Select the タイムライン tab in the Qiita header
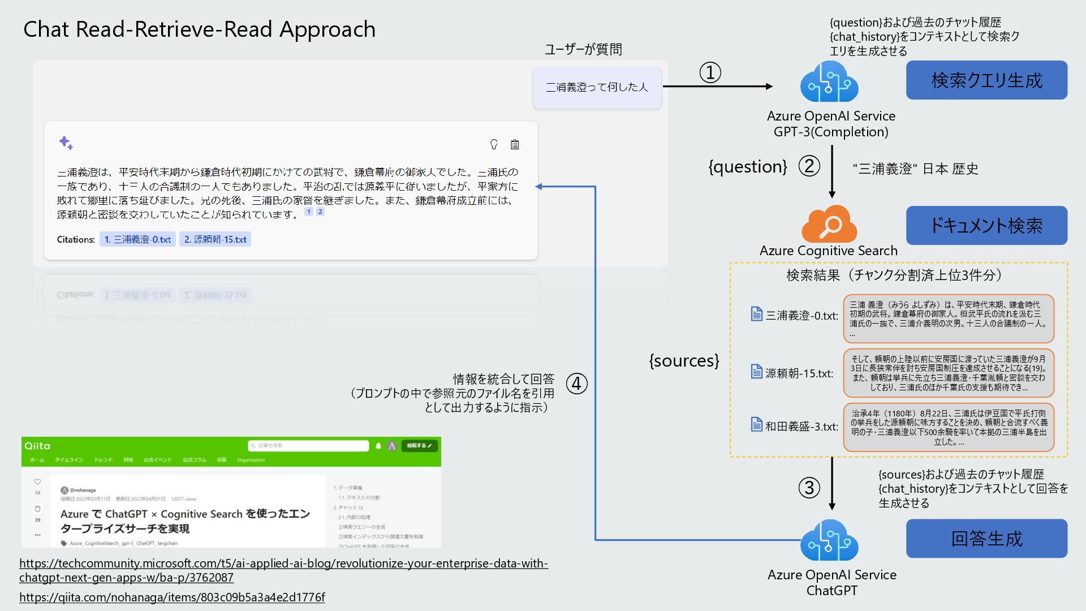This screenshot has height=611, width=1086. click(69, 460)
